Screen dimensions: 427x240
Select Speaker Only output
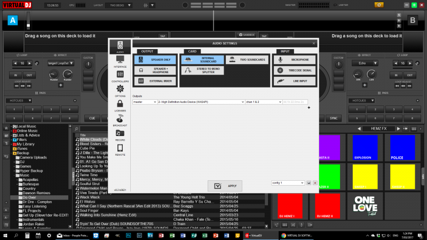point(155,60)
